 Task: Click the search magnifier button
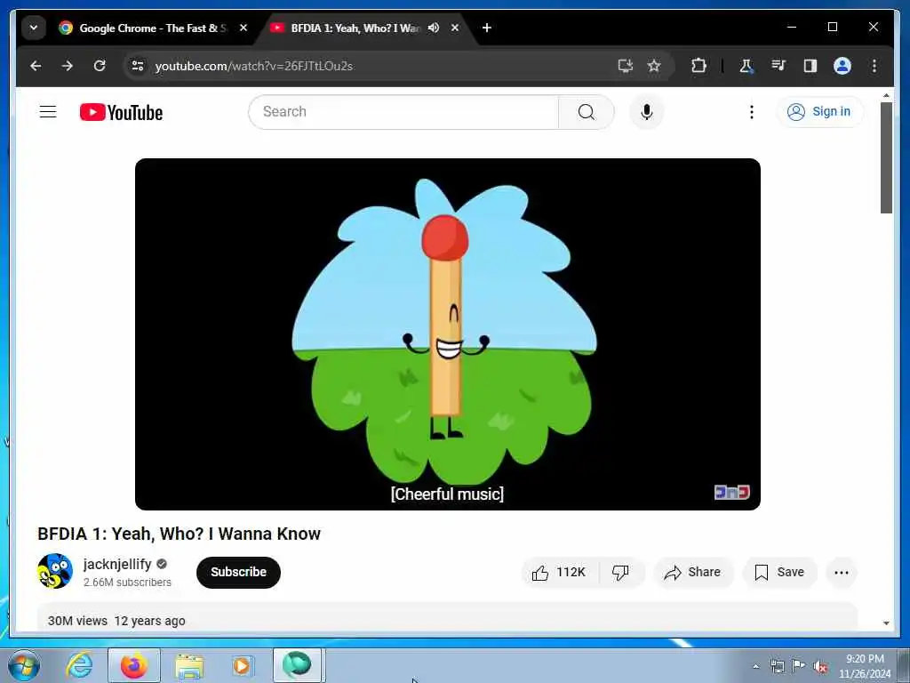(x=587, y=111)
